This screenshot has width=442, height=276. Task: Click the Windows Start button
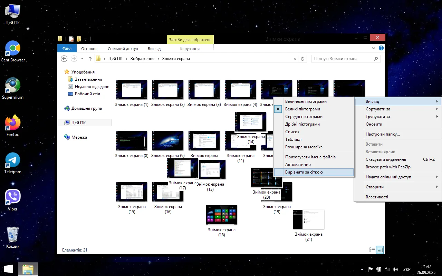9,269
